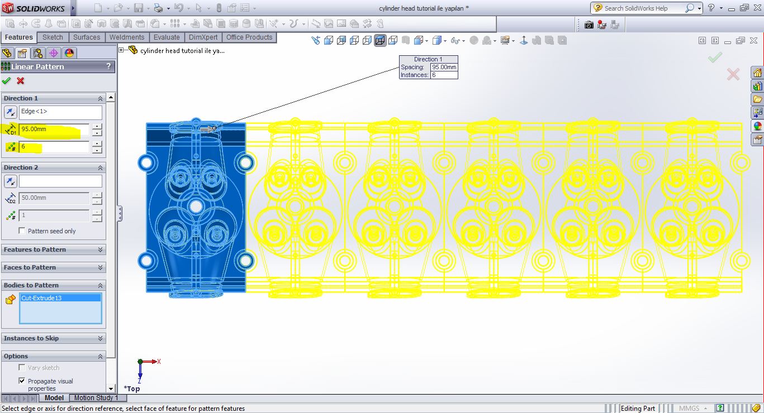Image resolution: width=764 pixels, height=413 pixels.
Task: Expand the cylinder head flyout feature tree
Action: tap(122, 50)
